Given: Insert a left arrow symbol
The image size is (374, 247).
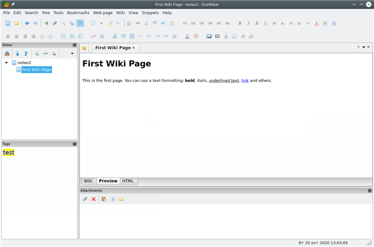Looking at the screenshot, I should point(149,36).
